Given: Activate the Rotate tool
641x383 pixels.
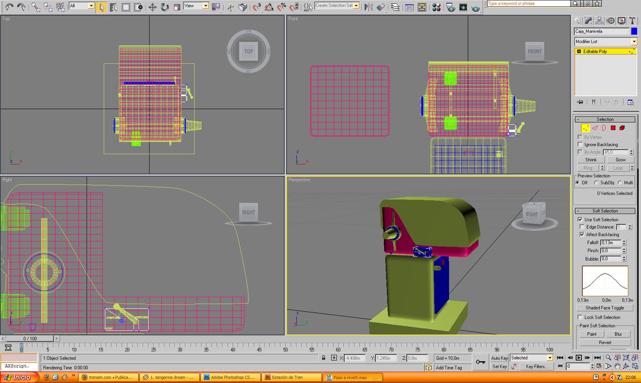Looking at the screenshot, I should pyautogui.click(x=165, y=7).
